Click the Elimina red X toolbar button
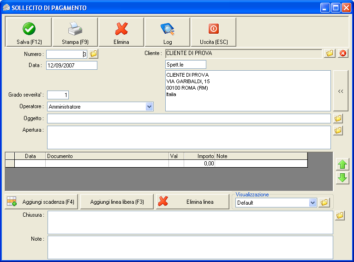The image size is (354, 262). coord(121,32)
